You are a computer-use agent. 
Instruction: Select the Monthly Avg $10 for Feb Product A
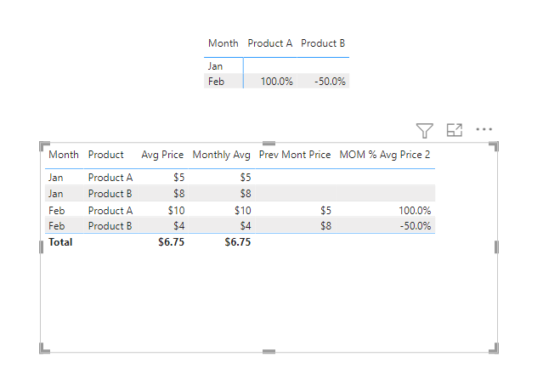(x=243, y=211)
